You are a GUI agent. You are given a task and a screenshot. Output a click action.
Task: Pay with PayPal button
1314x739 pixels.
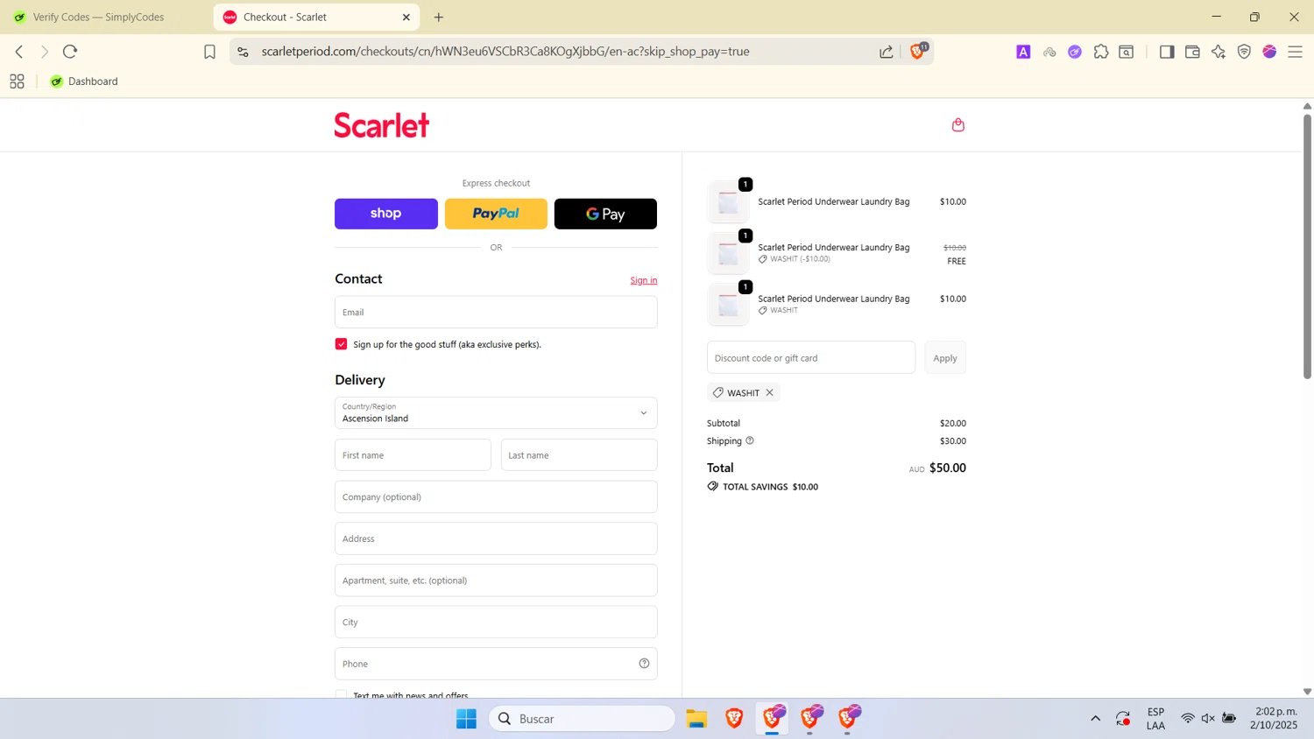(x=496, y=214)
